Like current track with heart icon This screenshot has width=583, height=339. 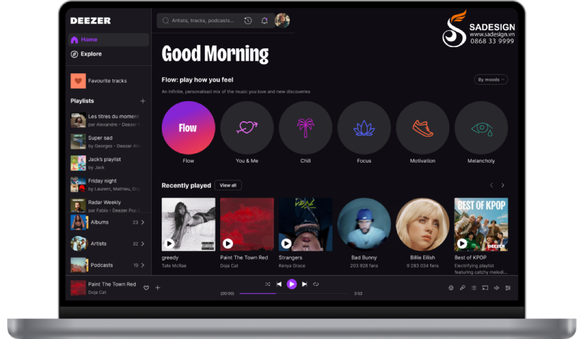pyautogui.click(x=146, y=288)
